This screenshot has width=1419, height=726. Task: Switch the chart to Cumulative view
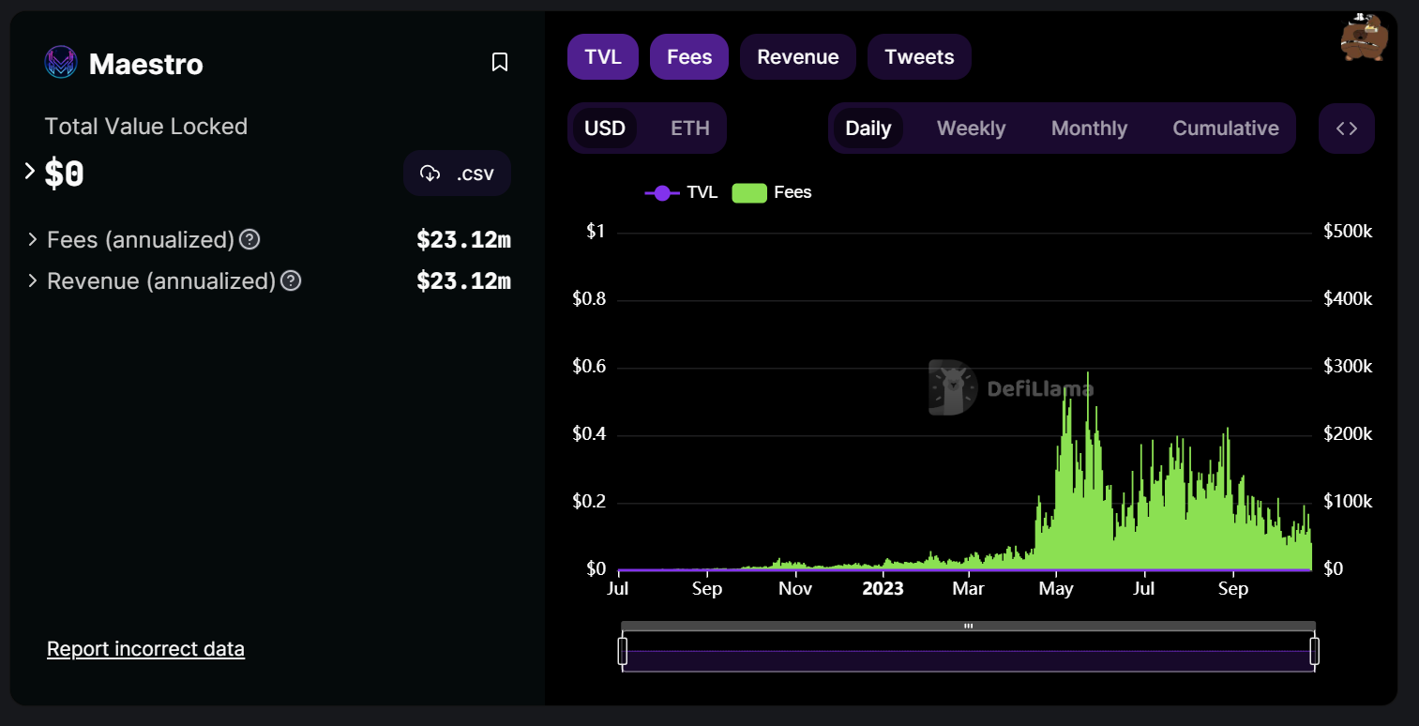point(1225,129)
